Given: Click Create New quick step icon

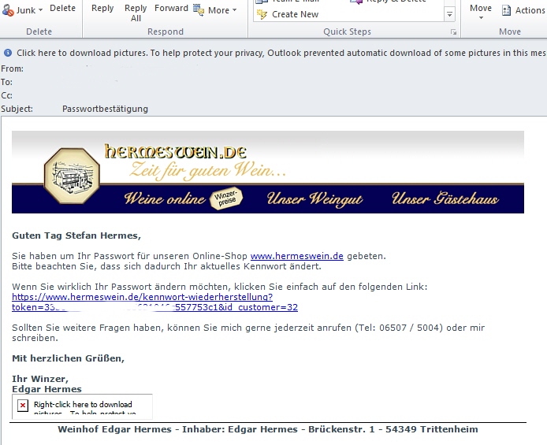Looking at the screenshot, I should point(262,14).
